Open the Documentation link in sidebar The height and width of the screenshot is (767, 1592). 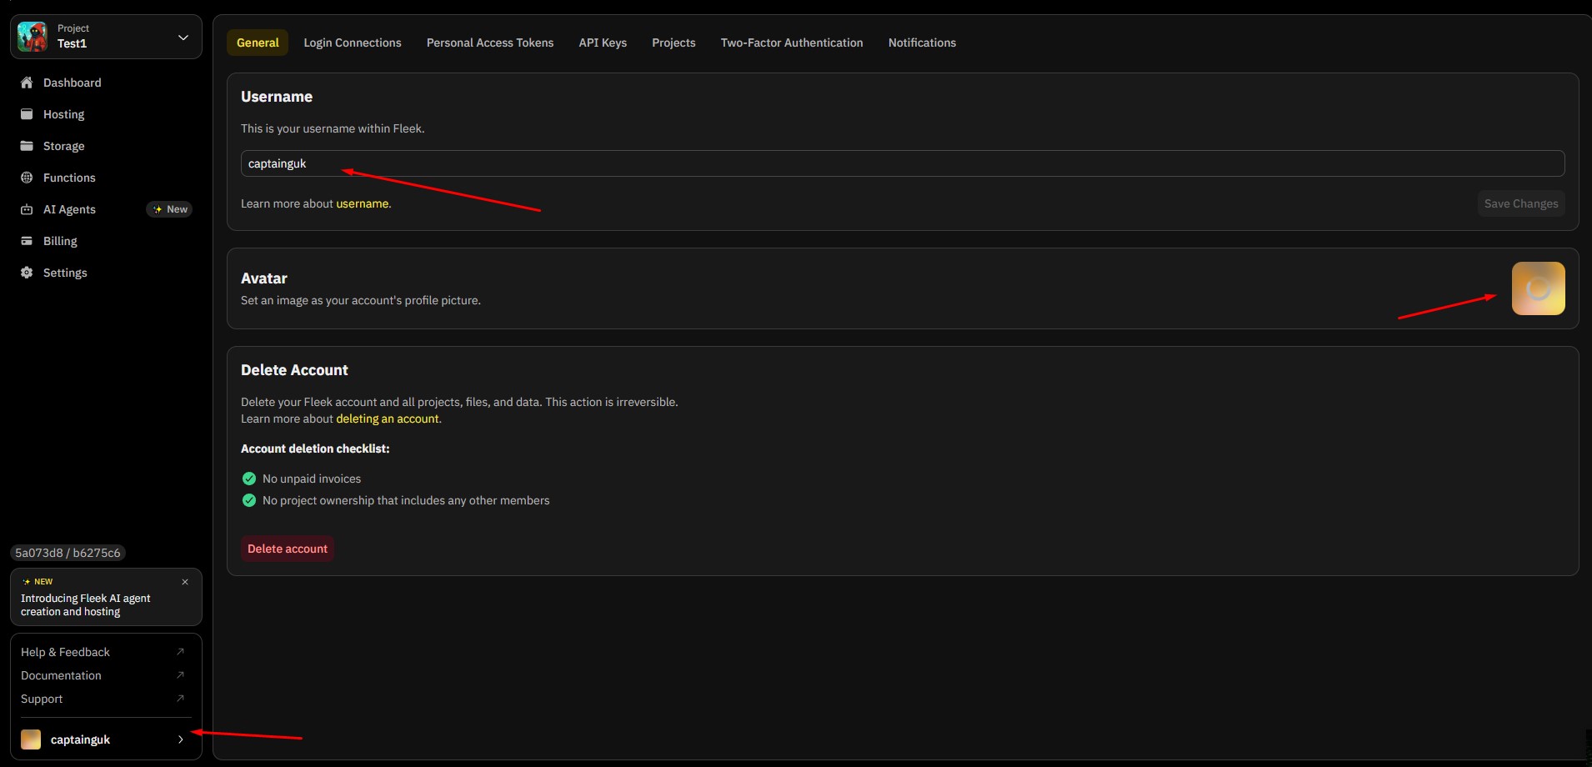[x=61, y=675]
